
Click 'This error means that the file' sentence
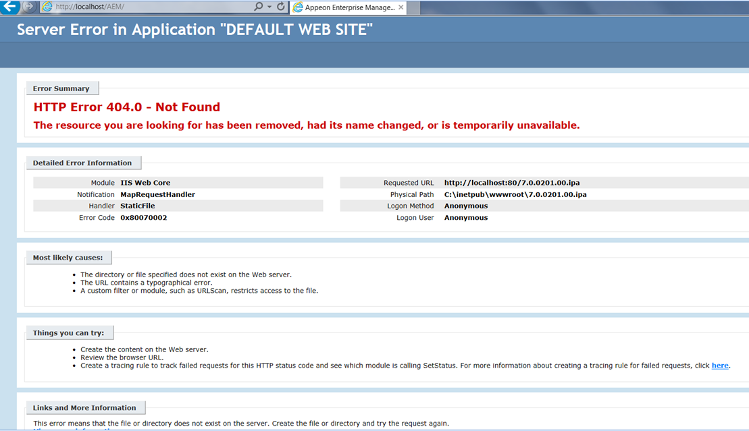(241, 424)
